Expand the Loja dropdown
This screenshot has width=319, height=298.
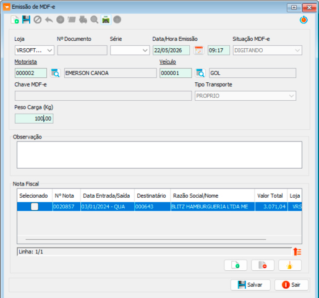[x=35, y=50]
